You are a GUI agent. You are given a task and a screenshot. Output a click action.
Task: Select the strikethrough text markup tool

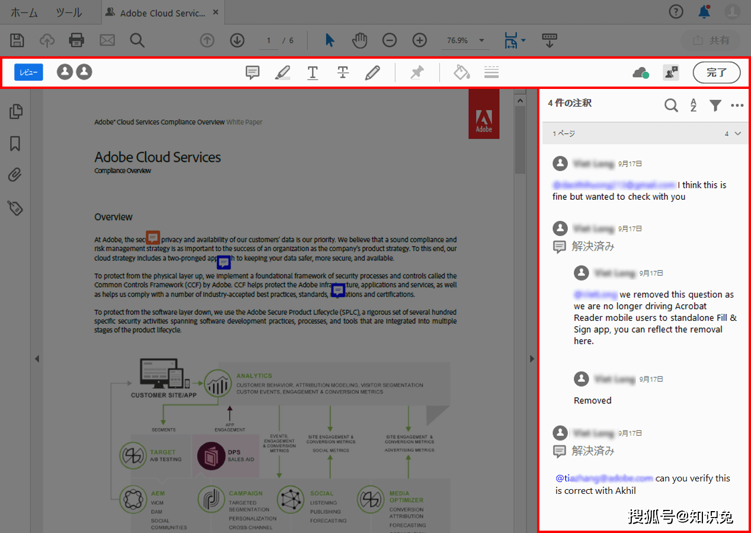pos(343,72)
